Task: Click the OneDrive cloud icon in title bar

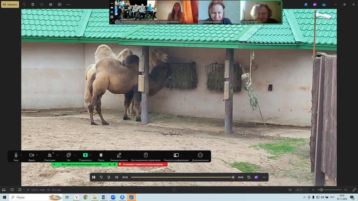Action: pyautogui.click(x=324, y=4)
